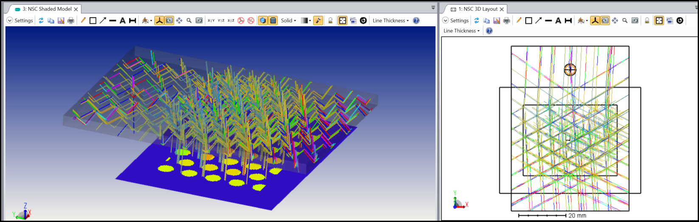Open the Solid render mode dropdown
Viewport: 699px width, 222px height.
click(x=288, y=20)
